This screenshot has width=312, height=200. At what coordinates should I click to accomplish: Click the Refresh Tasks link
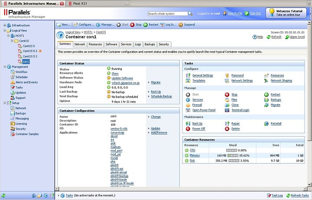tap(300, 195)
